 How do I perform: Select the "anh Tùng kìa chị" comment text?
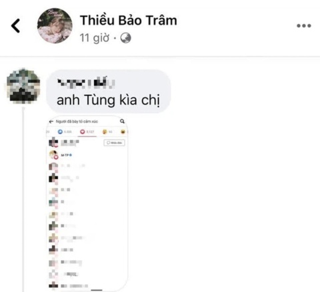pyautogui.click(x=108, y=100)
